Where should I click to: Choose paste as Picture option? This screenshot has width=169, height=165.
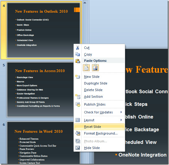click(95, 68)
